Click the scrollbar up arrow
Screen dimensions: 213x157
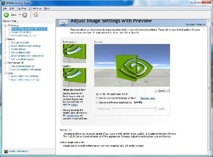click(x=209, y=21)
